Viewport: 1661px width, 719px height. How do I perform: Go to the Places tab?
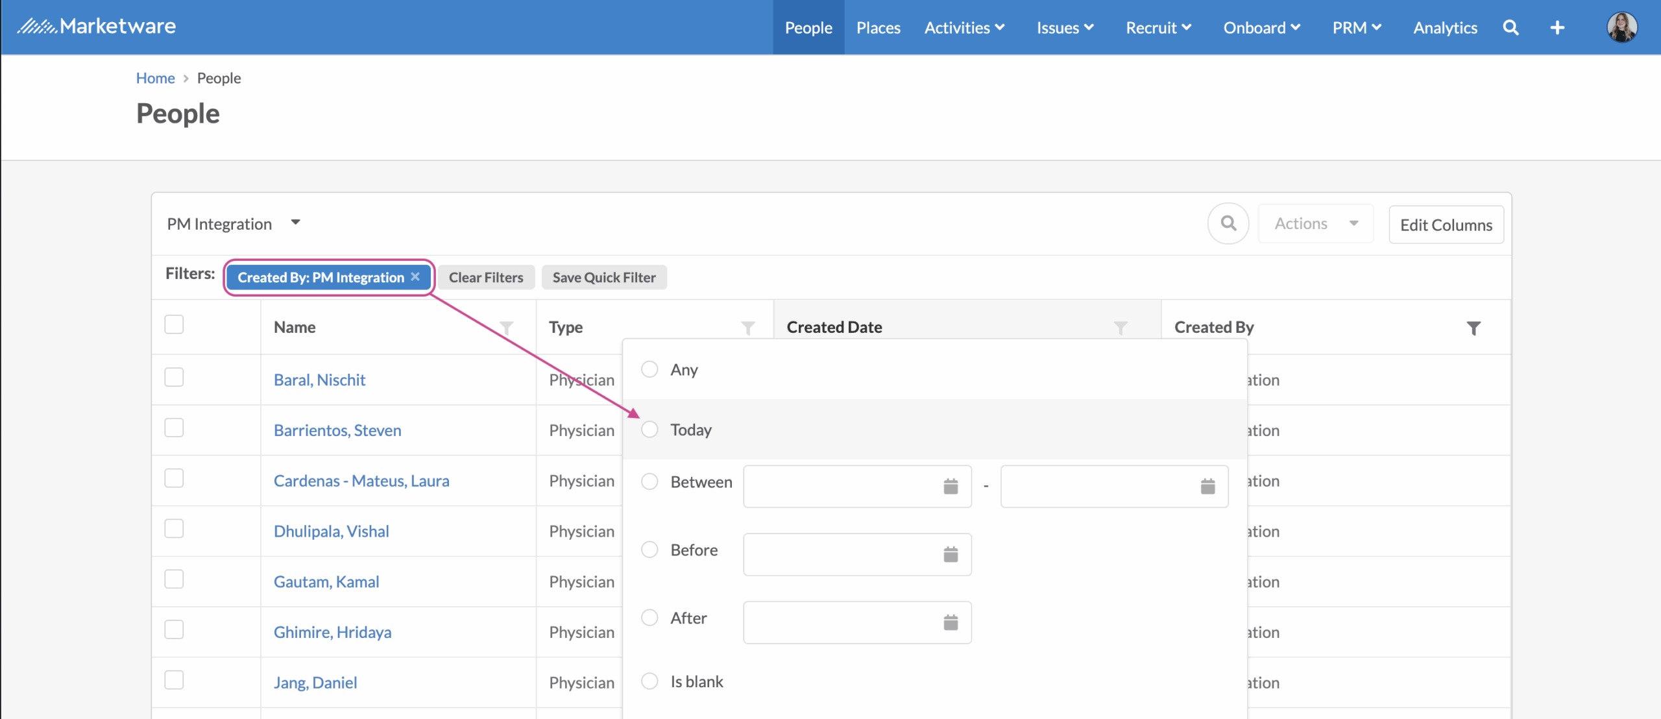tap(878, 28)
